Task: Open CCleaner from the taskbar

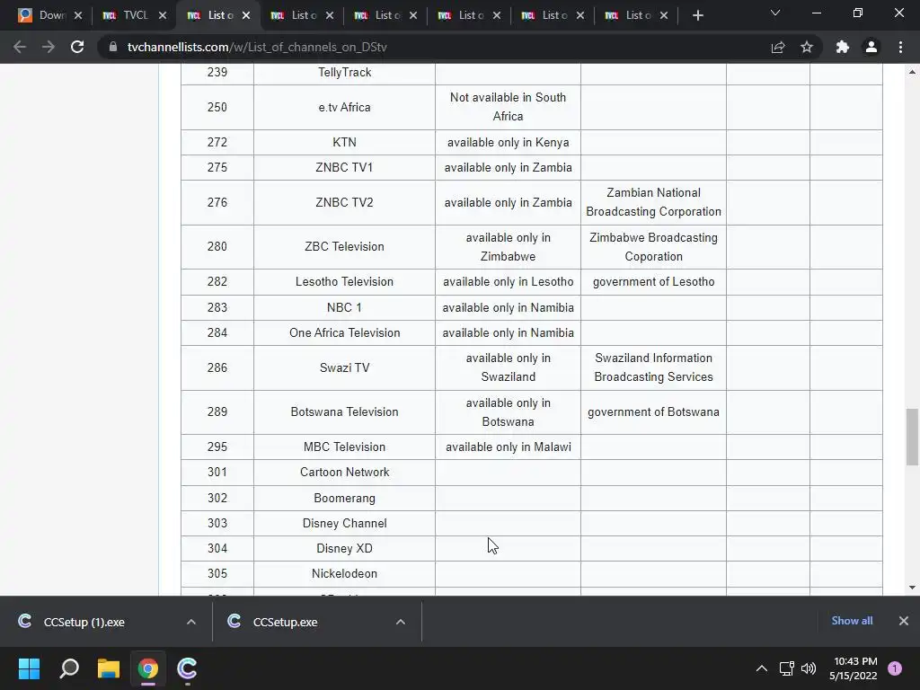Action: click(187, 668)
